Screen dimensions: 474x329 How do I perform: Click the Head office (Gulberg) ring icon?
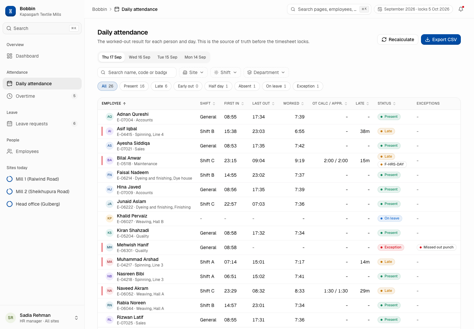pos(10,204)
